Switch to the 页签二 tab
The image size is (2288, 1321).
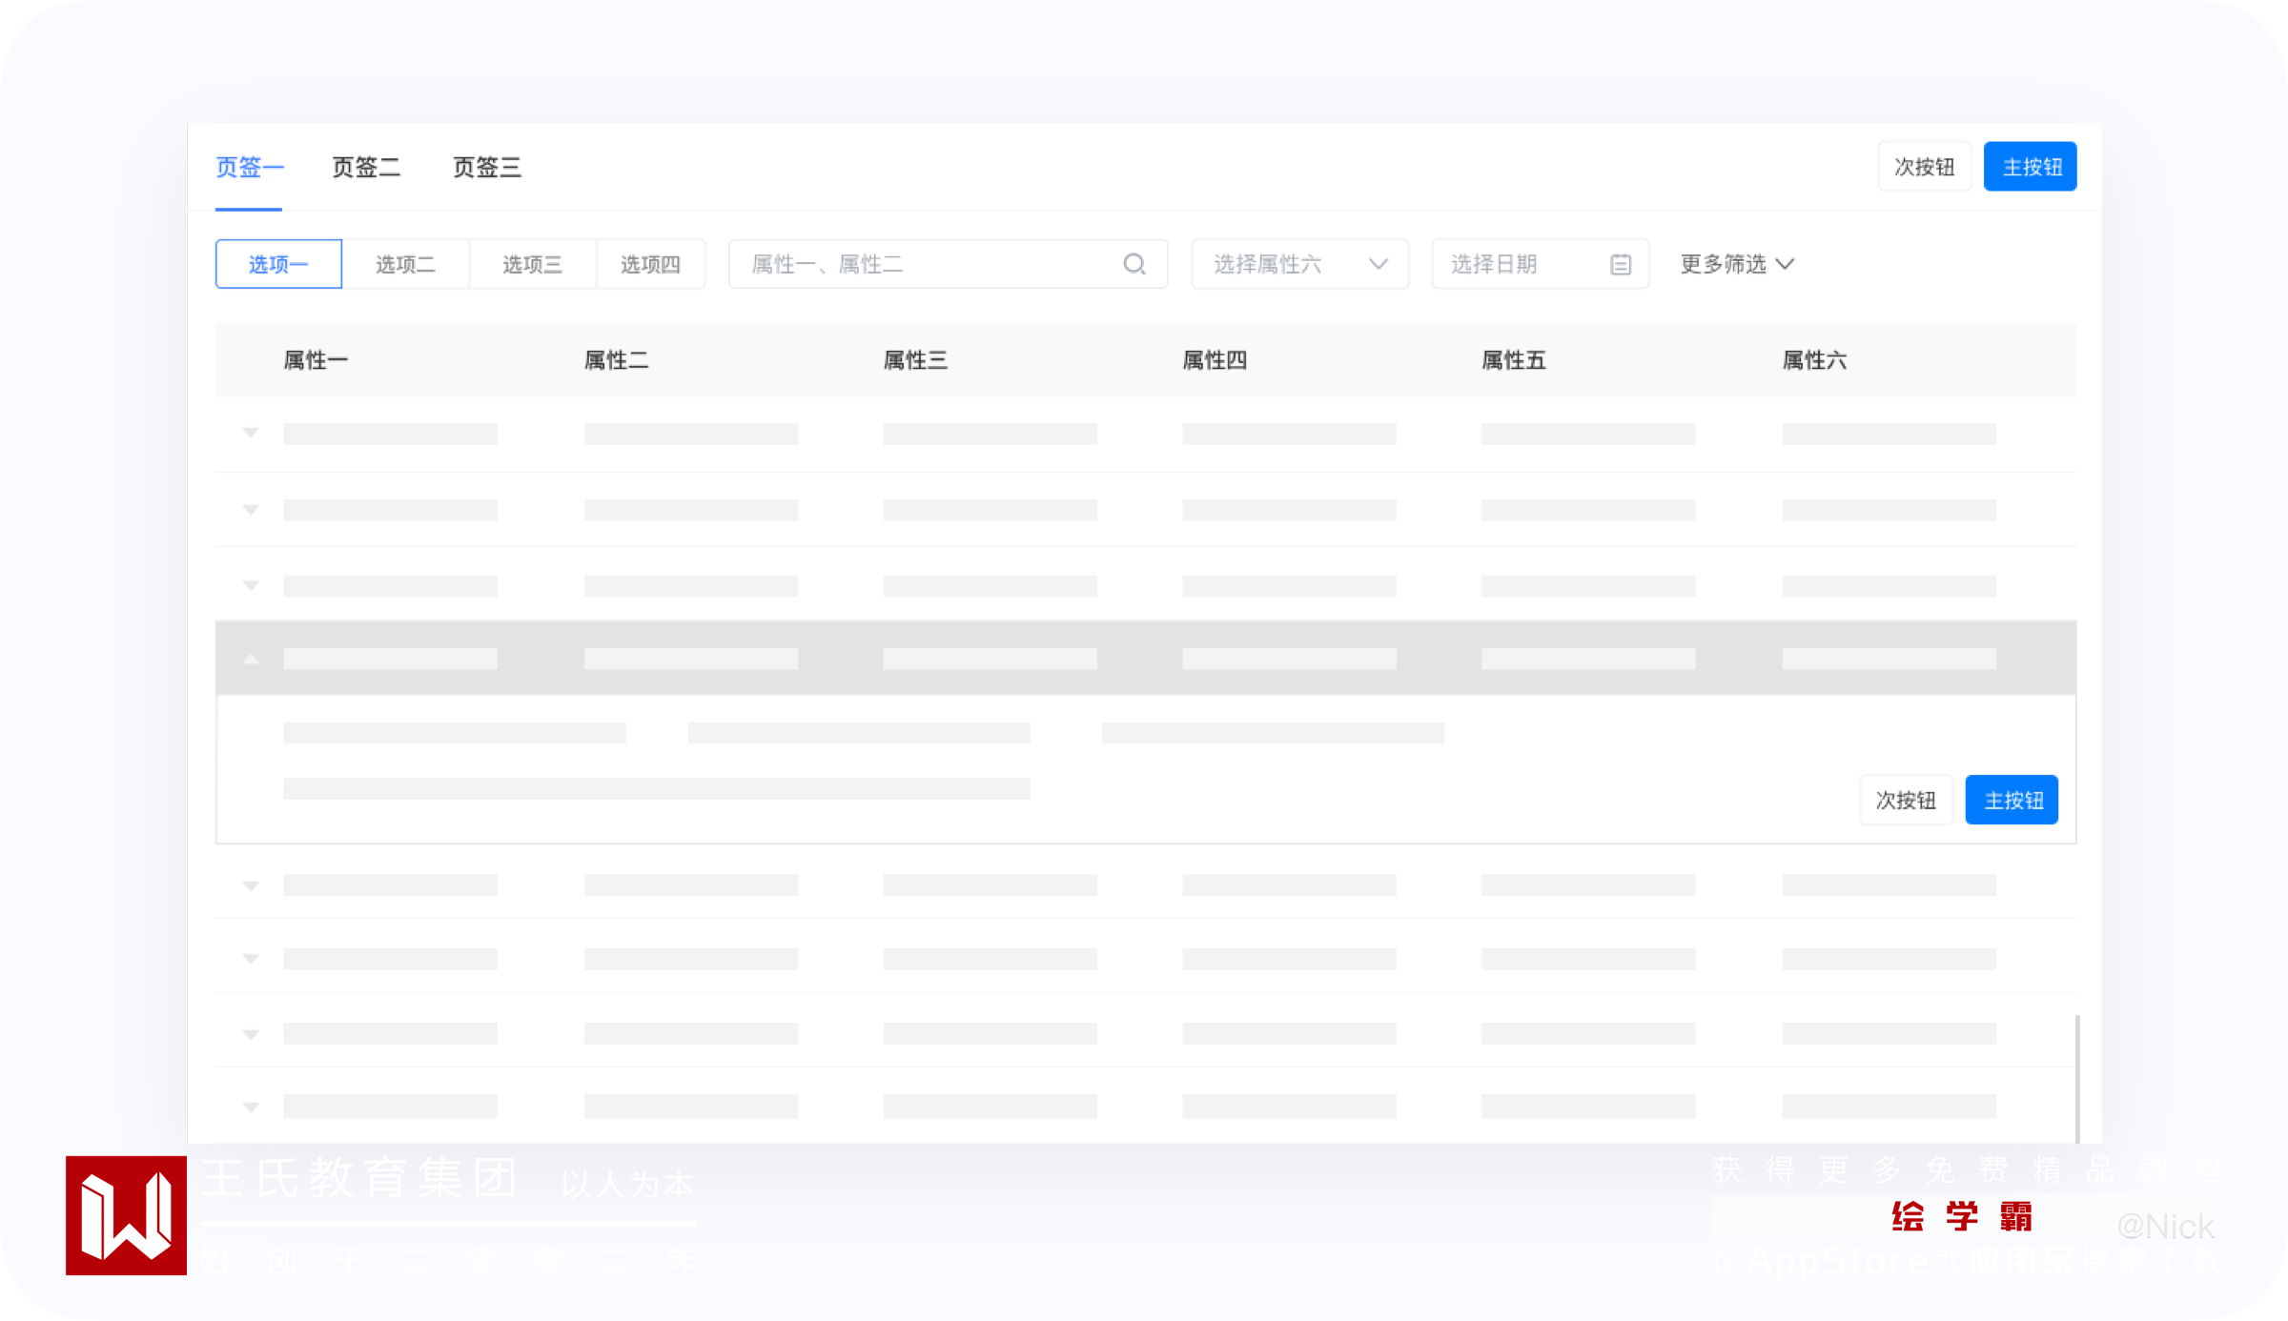[x=366, y=168]
